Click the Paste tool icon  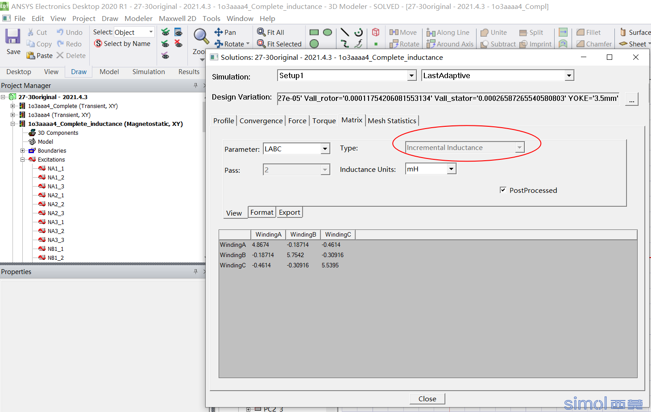pos(31,55)
